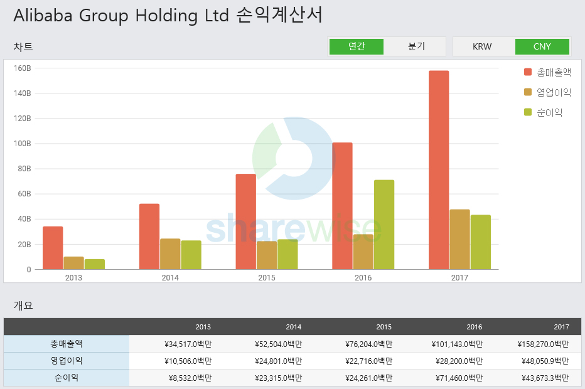Screen dimensions: 585x389
Task: Click the 2016 table column header
Action: [474, 327]
